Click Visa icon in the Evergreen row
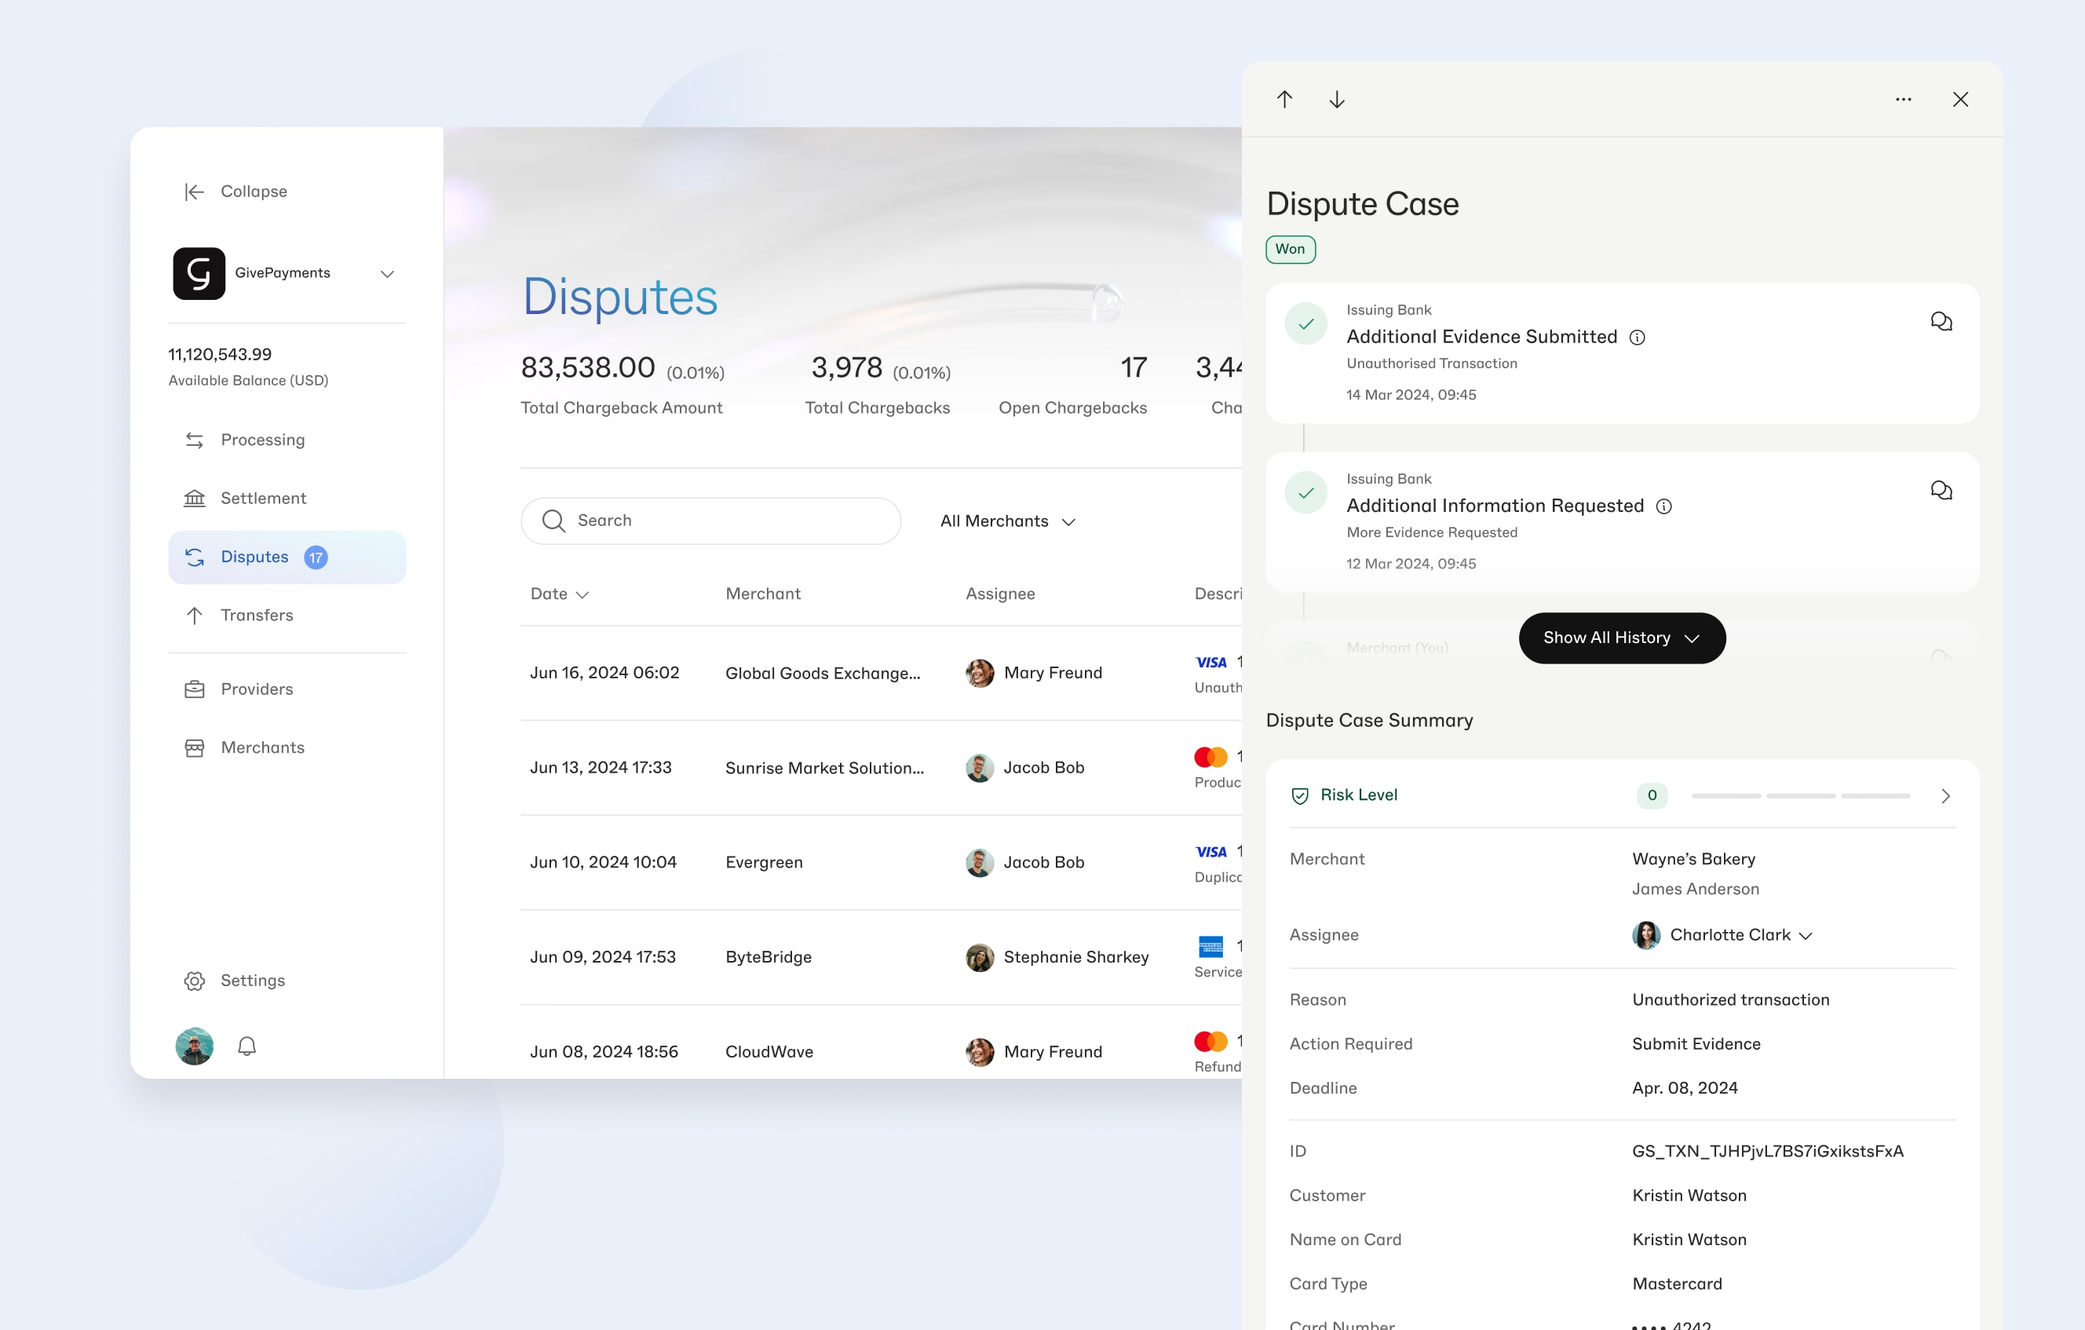 [x=1210, y=852]
